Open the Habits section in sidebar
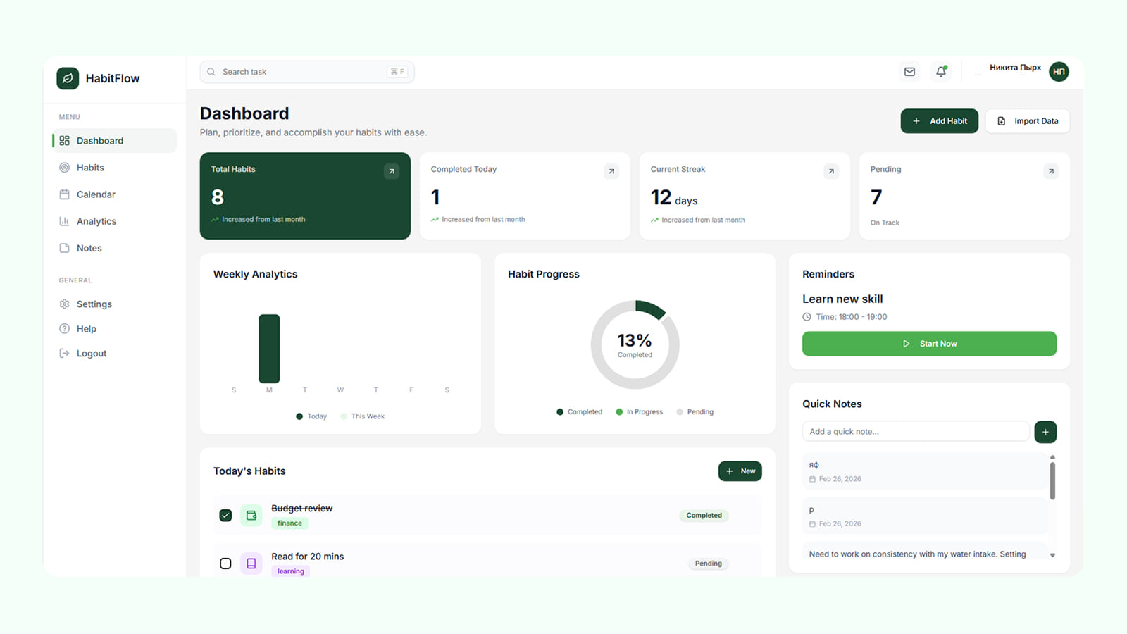Viewport: 1127px width, 634px height. pyautogui.click(x=91, y=167)
